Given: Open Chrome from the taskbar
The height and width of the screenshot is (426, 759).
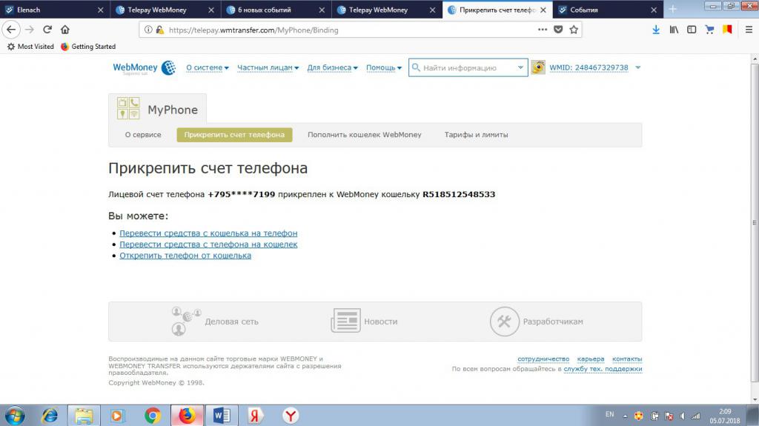Looking at the screenshot, I should (x=153, y=416).
